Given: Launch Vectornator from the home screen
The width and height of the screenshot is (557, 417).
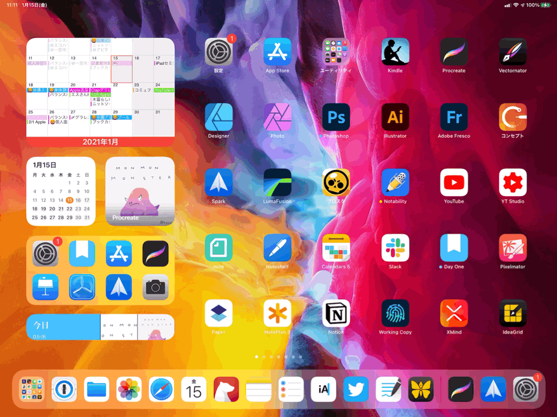Looking at the screenshot, I should [x=512, y=52].
